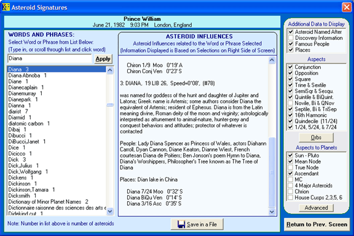Toggle Famous People checkbox

(291, 44)
